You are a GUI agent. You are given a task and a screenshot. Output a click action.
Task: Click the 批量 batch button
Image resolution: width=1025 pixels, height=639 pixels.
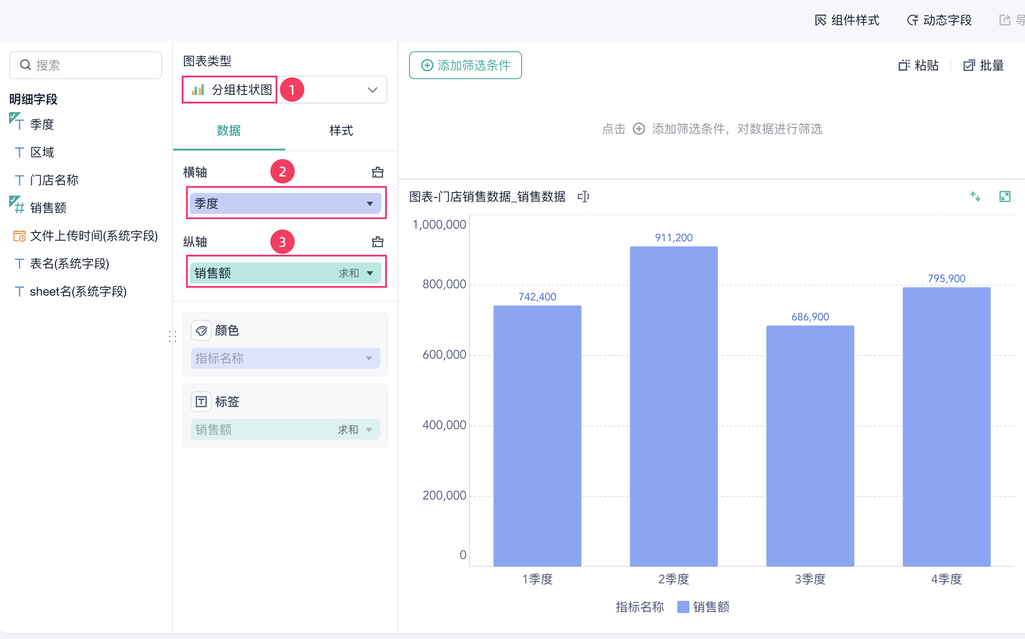tap(984, 65)
